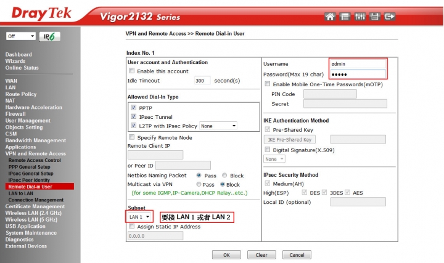444x263 pixels.
Task: Open the Off dropdown in sidebar
Action: click(x=21, y=36)
